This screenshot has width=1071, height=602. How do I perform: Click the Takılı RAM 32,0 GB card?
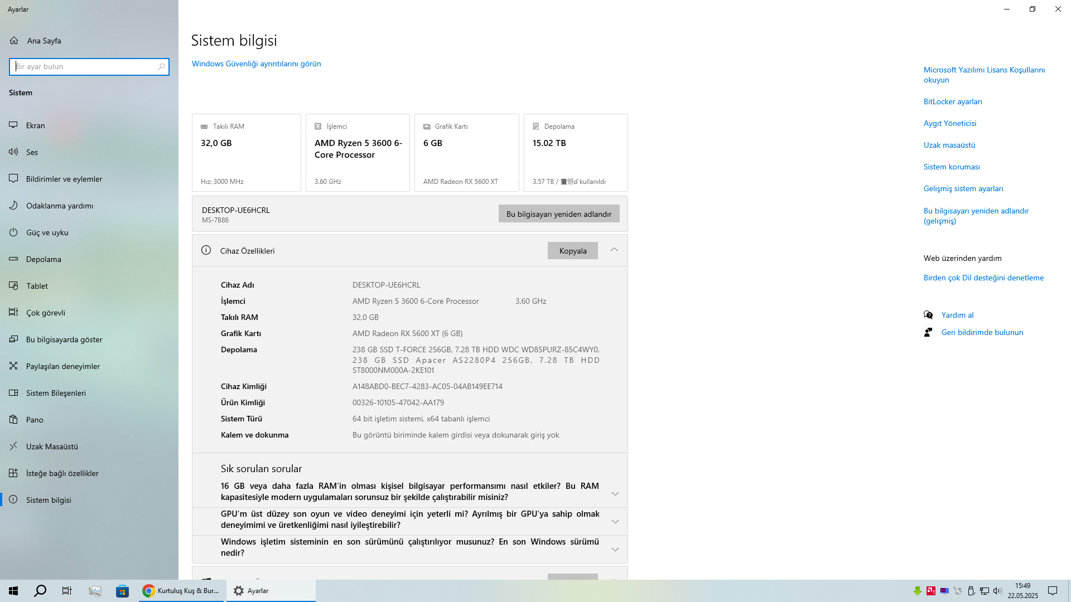[247, 153]
